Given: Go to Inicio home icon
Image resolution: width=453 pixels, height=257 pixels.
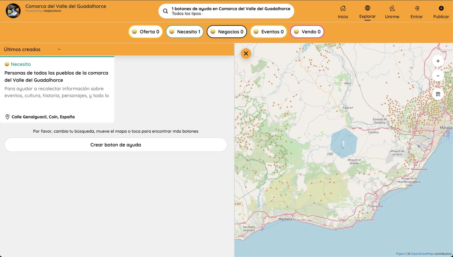Looking at the screenshot, I should 343,8.
